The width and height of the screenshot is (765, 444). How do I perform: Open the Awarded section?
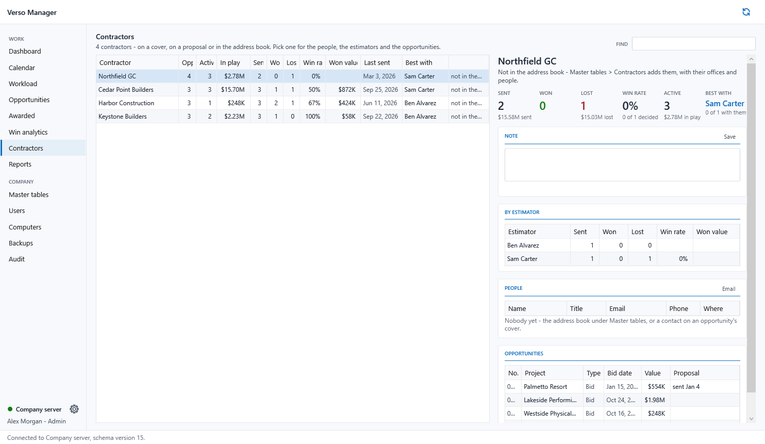click(43, 116)
